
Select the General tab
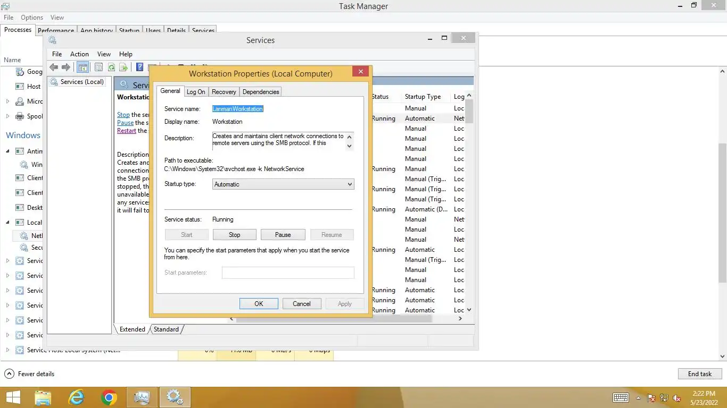coord(170,91)
